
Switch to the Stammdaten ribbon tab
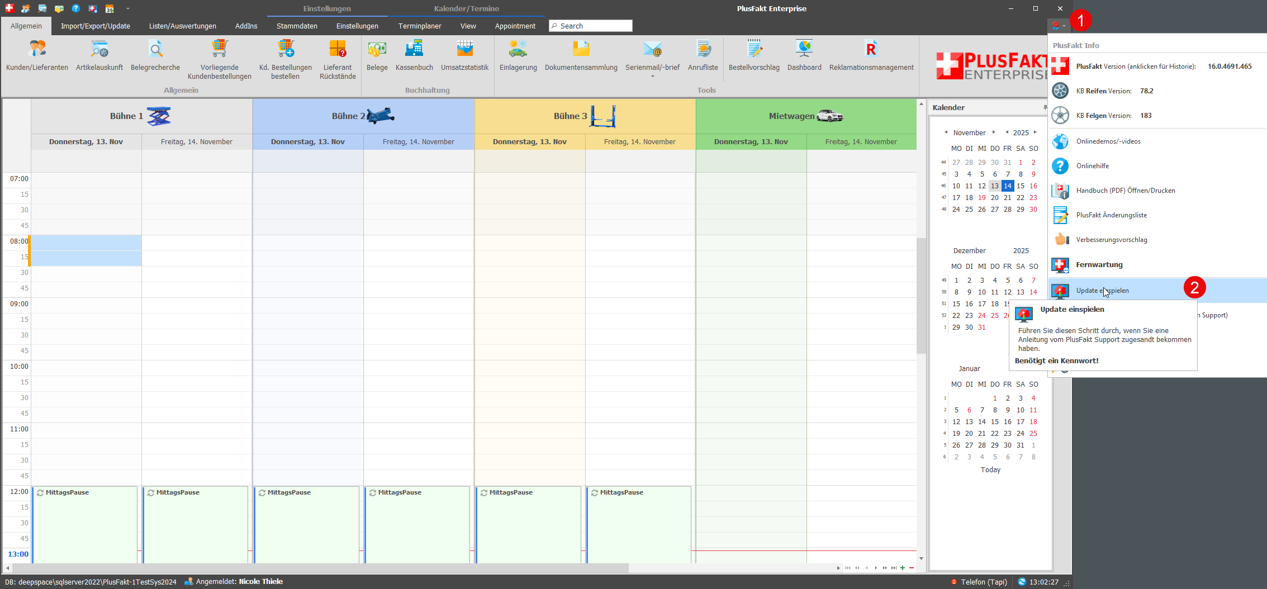point(297,26)
